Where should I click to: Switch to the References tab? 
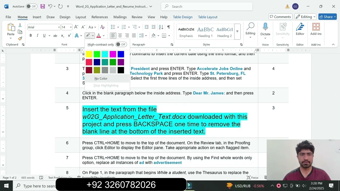point(100,17)
